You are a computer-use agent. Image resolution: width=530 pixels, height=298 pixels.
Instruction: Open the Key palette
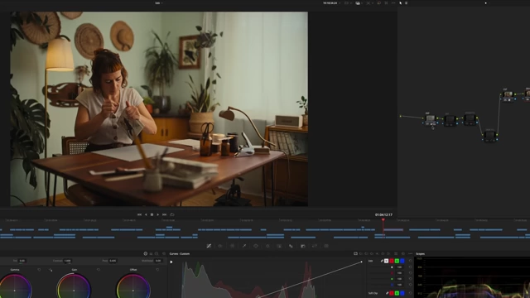pyautogui.click(x=303, y=246)
